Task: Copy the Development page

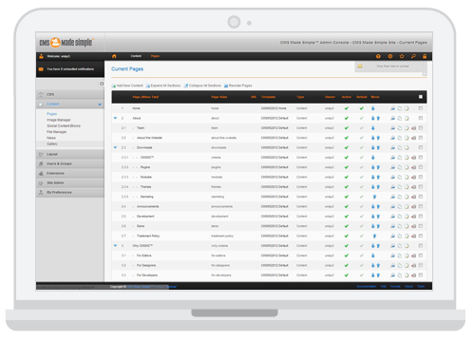Action: pos(400,217)
